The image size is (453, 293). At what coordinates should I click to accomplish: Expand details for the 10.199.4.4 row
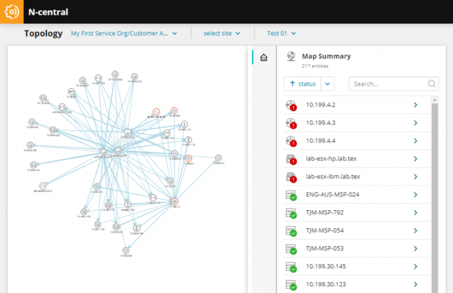point(416,141)
